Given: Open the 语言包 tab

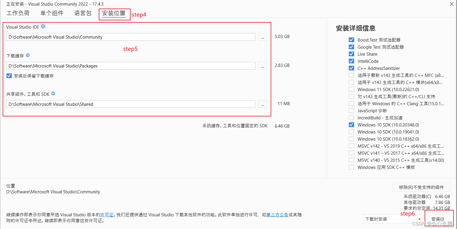Looking at the screenshot, I should pyautogui.click(x=83, y=13).
